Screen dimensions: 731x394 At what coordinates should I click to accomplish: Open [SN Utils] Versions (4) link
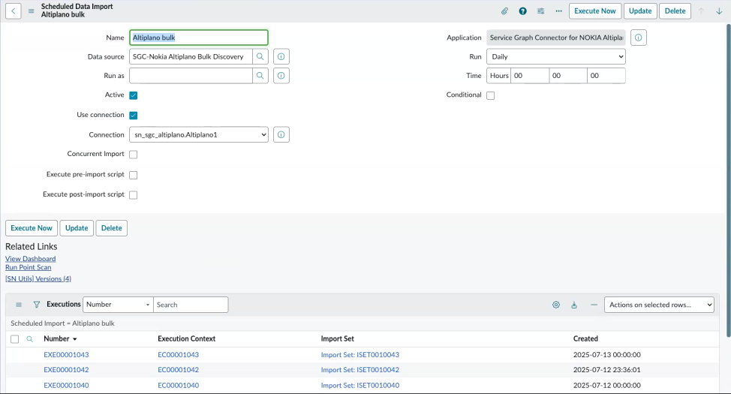38,279
